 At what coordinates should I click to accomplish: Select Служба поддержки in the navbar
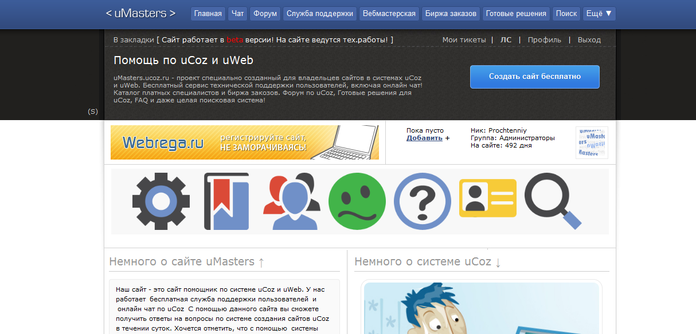(320, 13)
